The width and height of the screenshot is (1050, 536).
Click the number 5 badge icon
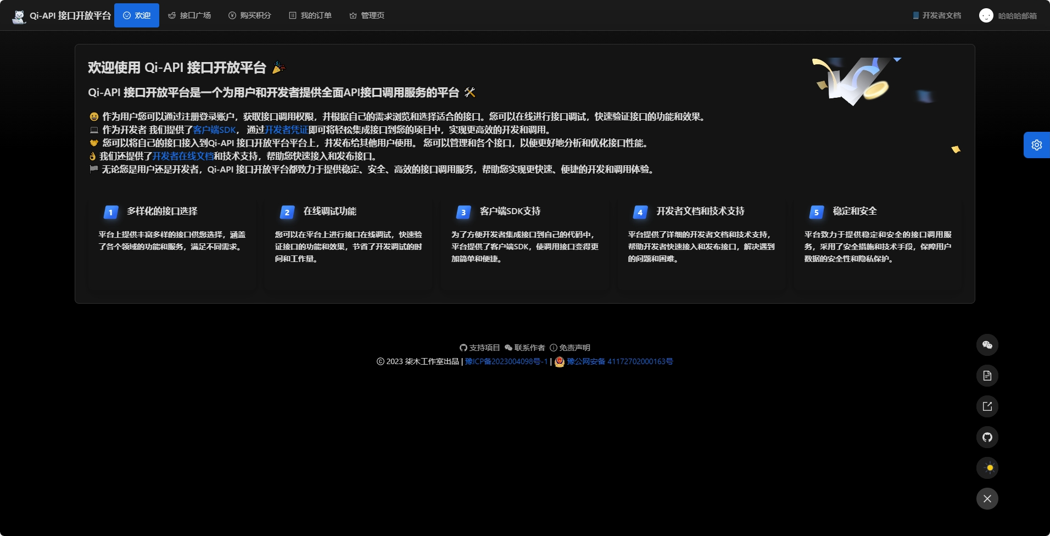(x=817, y=212)
